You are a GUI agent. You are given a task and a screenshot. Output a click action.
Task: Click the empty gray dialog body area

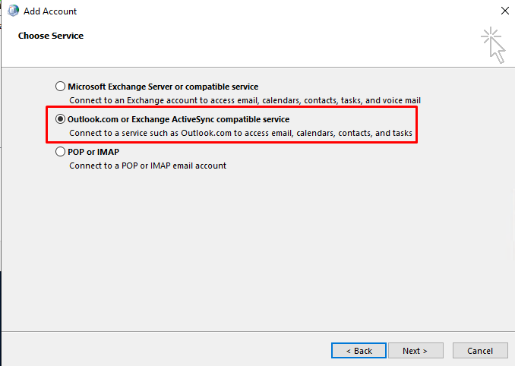(x=256, y=250)
